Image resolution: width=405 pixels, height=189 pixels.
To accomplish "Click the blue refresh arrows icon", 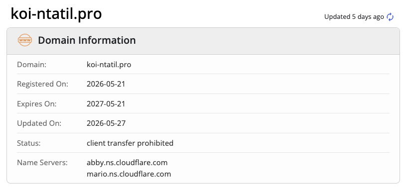I will [x=390, y=17].
